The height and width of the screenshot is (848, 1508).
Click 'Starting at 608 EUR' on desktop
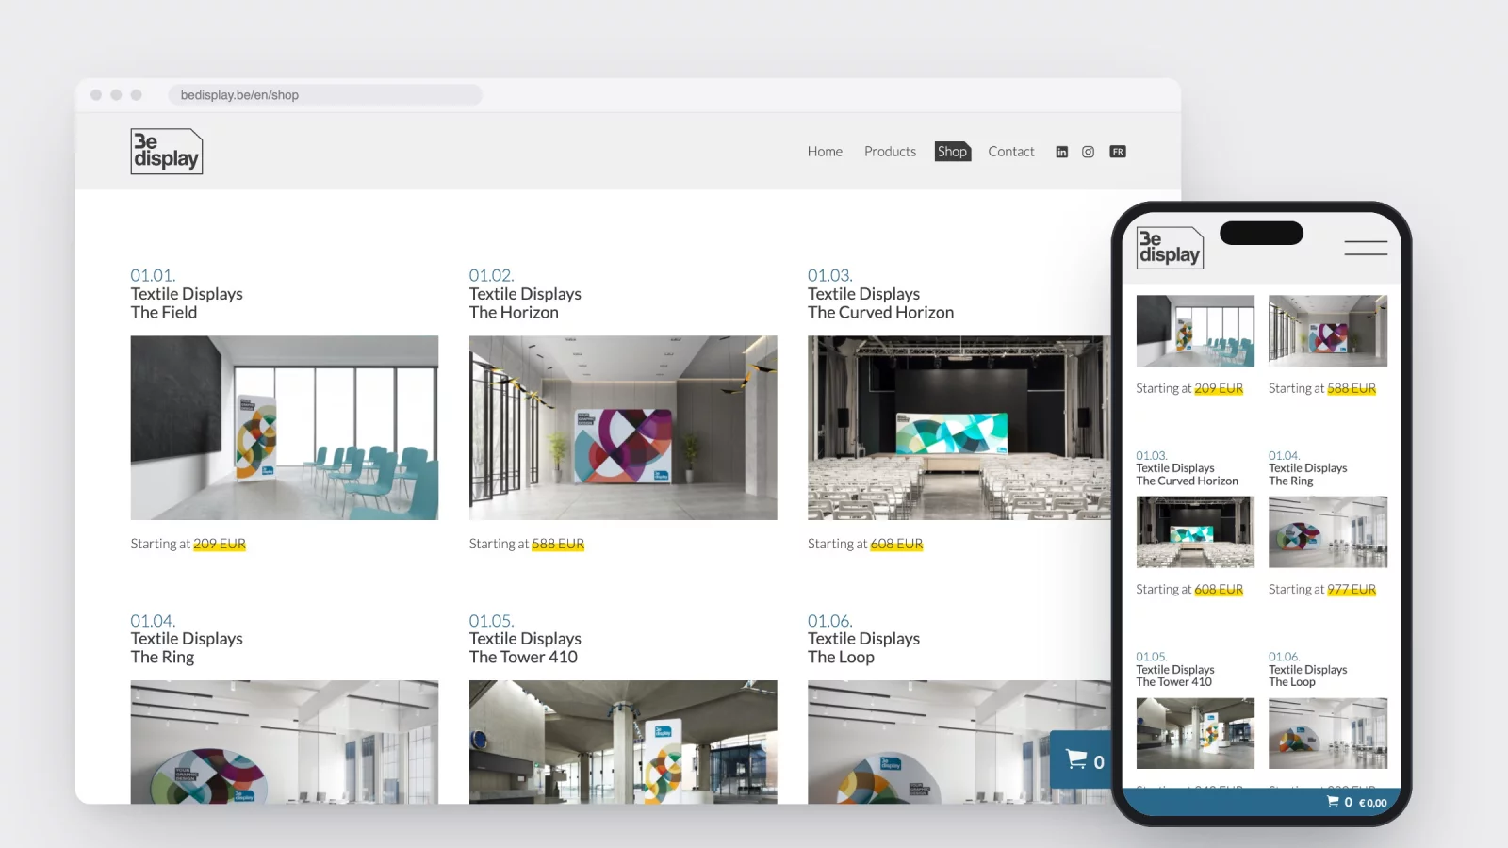(x=865, y=544)
